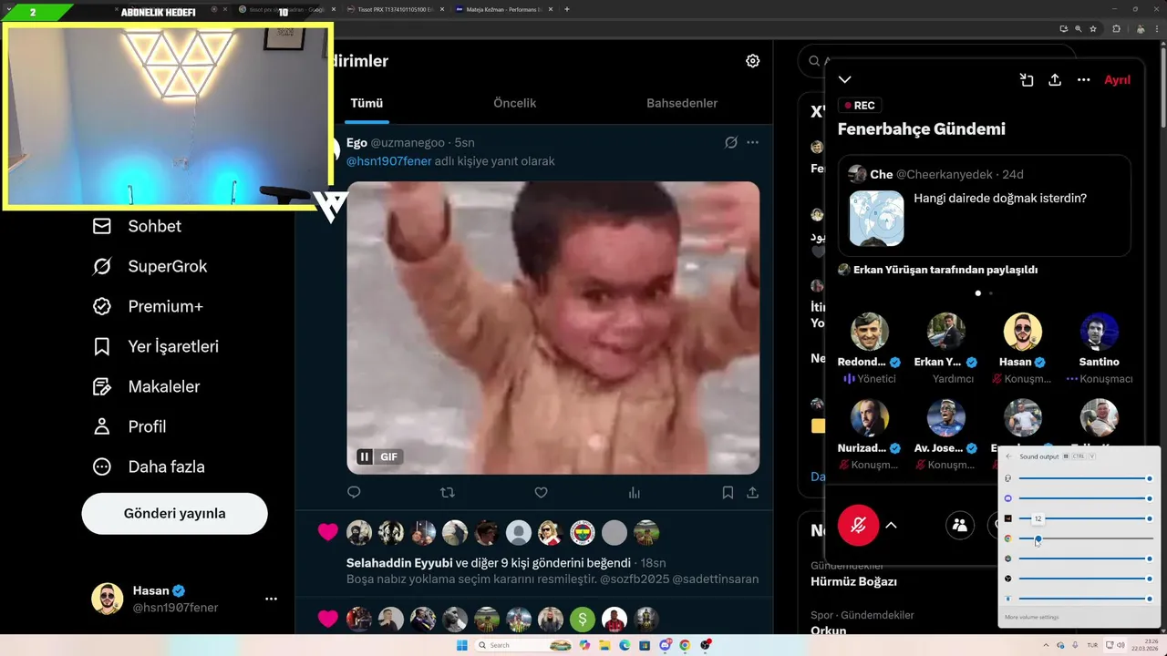Open new browser tab plus button
The image size is (1167, 656).
(567, 9)
